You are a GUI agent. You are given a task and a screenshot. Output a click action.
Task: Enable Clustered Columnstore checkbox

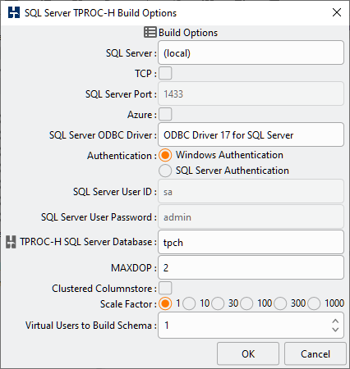coord(165,288)
